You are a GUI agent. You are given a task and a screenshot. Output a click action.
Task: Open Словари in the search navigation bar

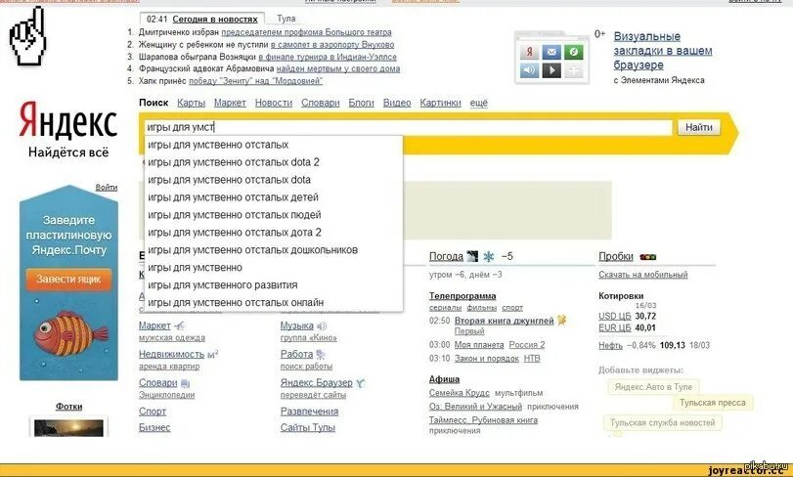coord(320,103)
